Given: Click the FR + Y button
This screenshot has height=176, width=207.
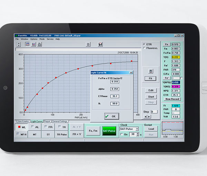Looking at the screenshot, I should [x=77, y=134].
